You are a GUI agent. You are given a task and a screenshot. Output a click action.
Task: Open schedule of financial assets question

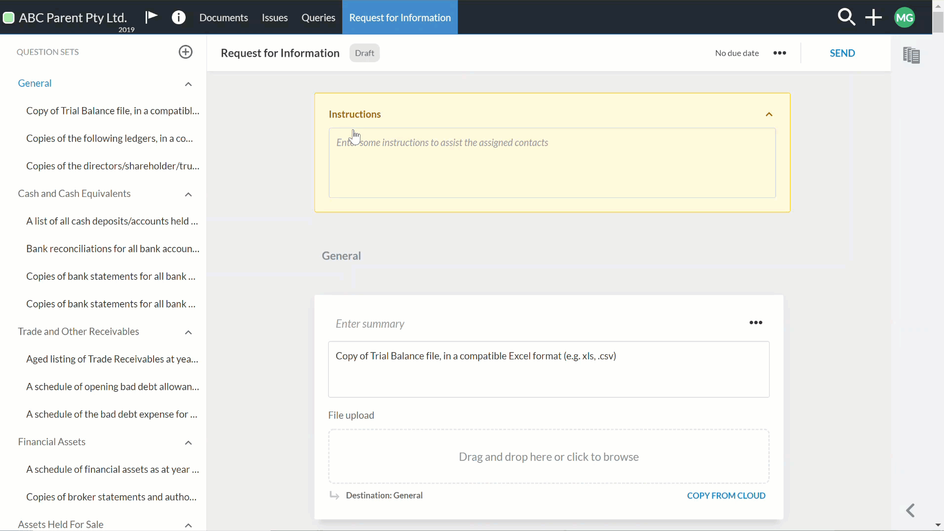[113, 470]
